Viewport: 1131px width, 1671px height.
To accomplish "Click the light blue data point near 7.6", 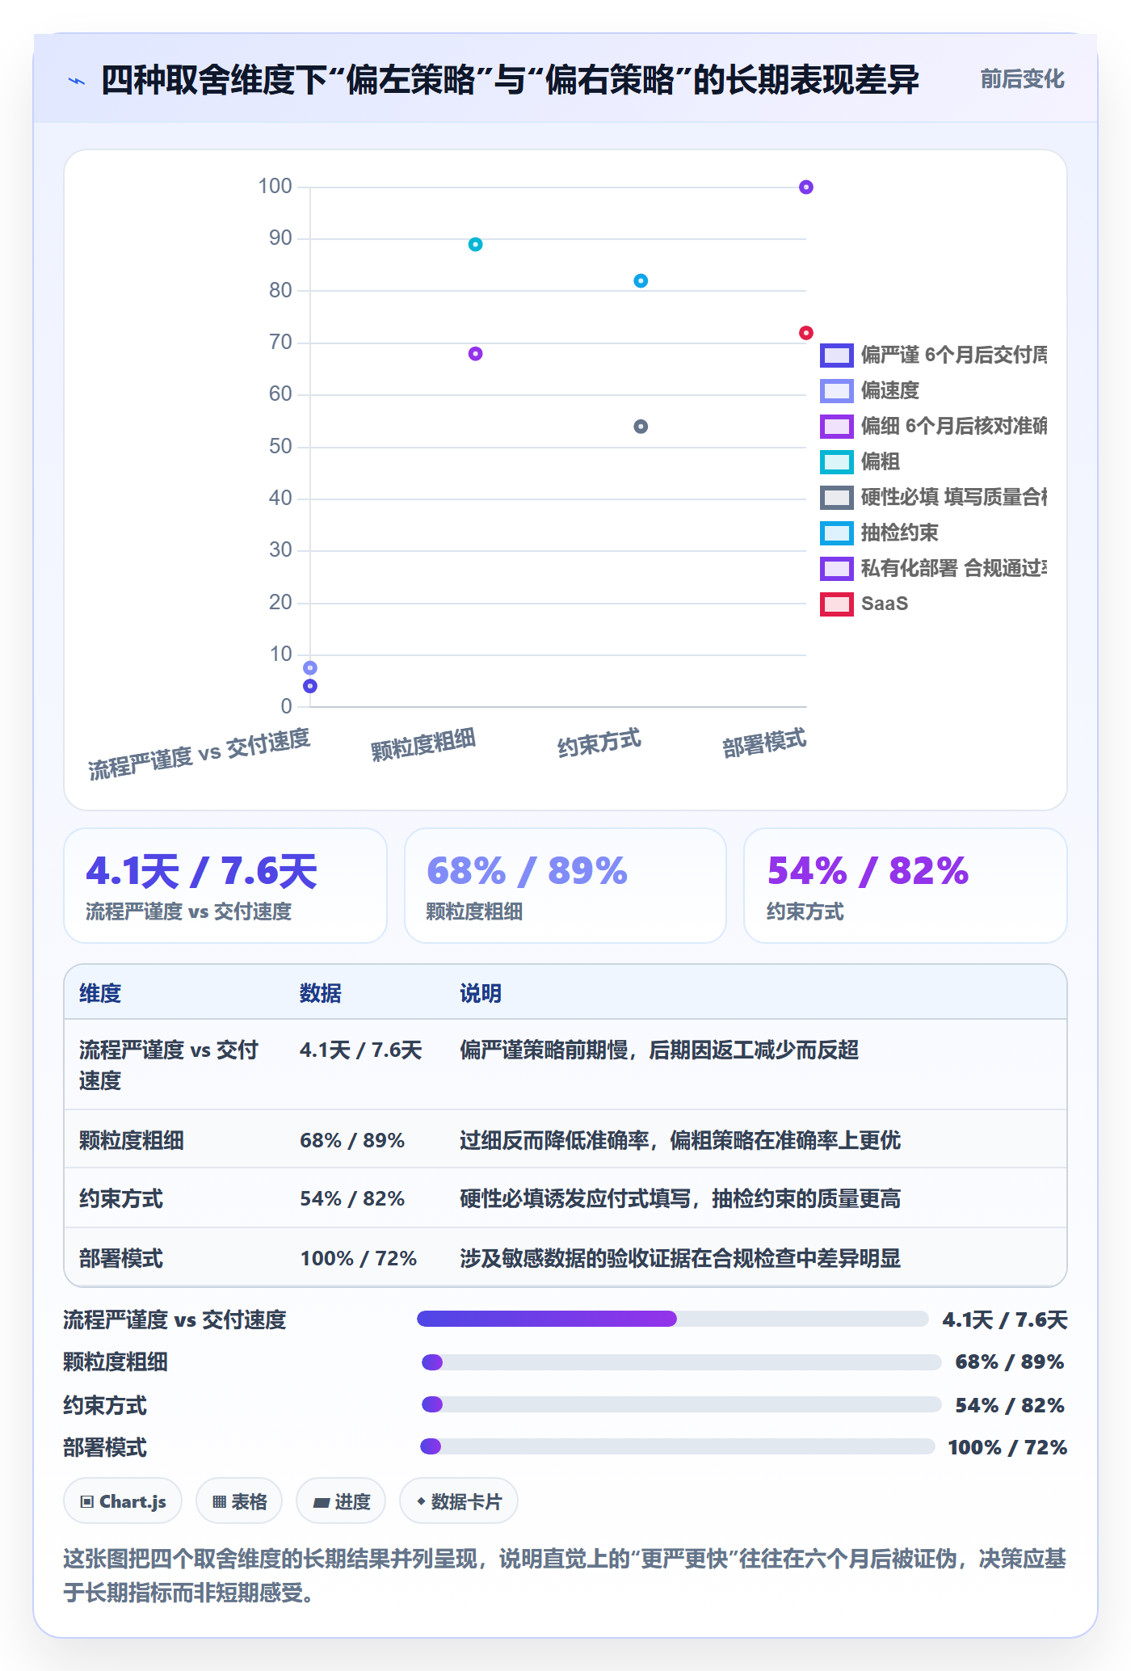I will [310, 668].
